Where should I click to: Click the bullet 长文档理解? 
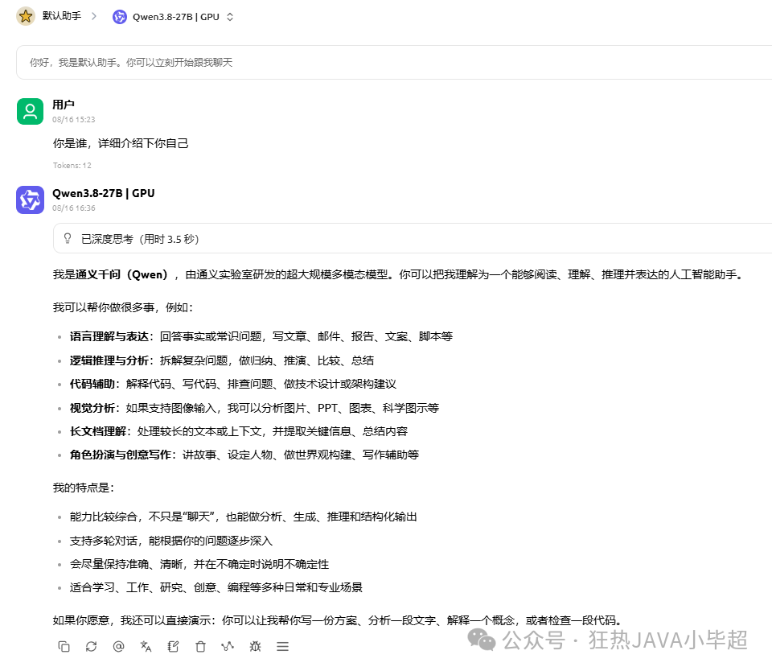click(x=239, y=431)
